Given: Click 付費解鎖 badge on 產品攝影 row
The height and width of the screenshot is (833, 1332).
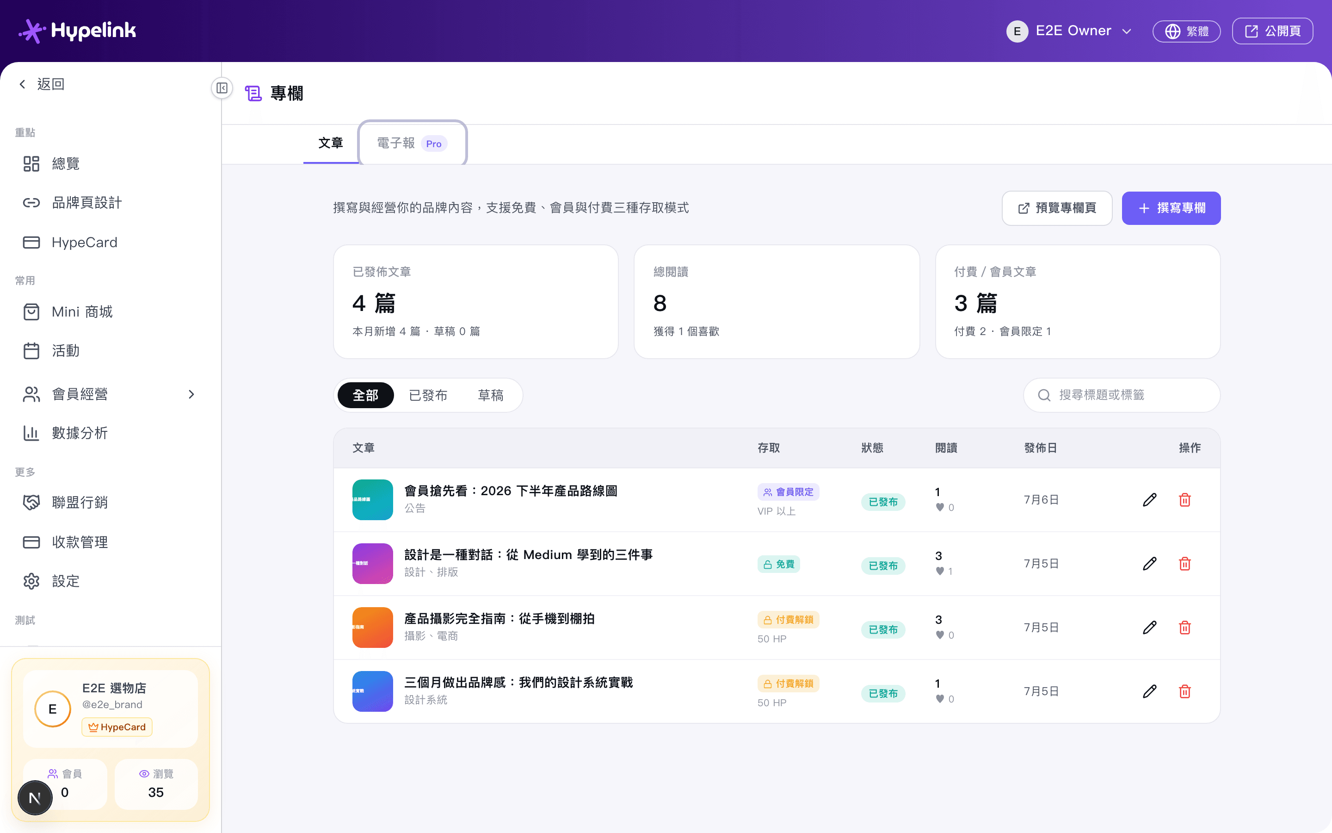Looking at the screenshot, I should [788, 620].
